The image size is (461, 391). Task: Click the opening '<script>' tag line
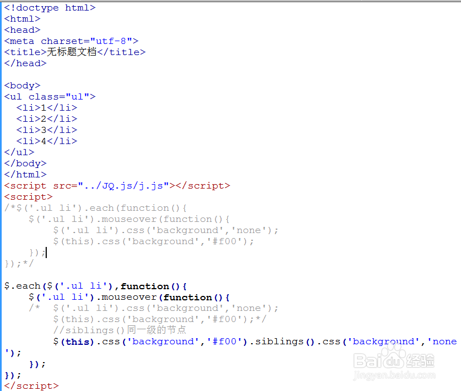tap(28, 197)
